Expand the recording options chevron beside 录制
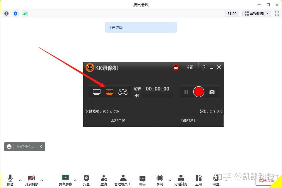The width and height of the screenshot is (282, 188). [169, 180]
